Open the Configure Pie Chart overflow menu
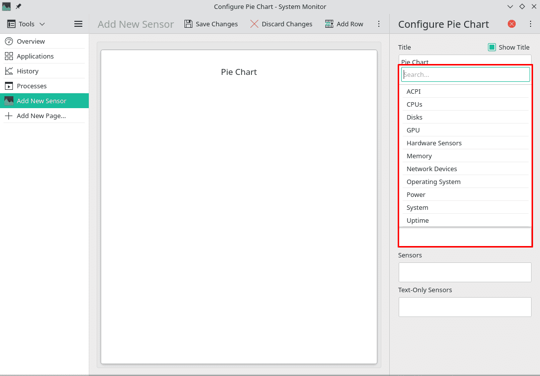 click(530, 24)
